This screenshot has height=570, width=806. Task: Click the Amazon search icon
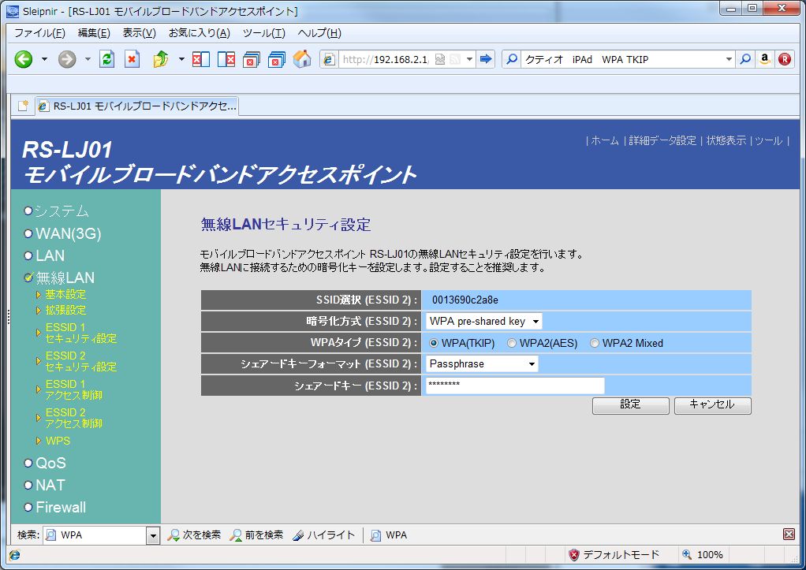tap(765, 59)
